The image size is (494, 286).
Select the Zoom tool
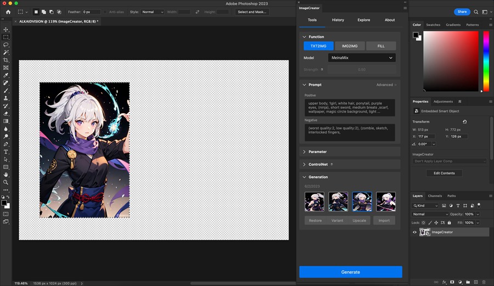pyautogui.click(x=5, y=182)
